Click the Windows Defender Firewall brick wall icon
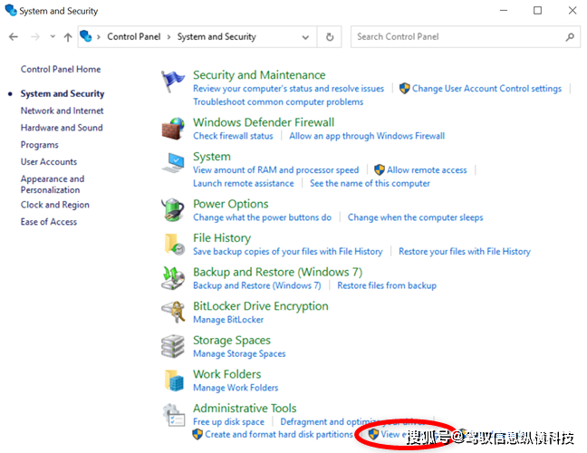The width and height of the screenshot is (587, 453). pos(173,129)
